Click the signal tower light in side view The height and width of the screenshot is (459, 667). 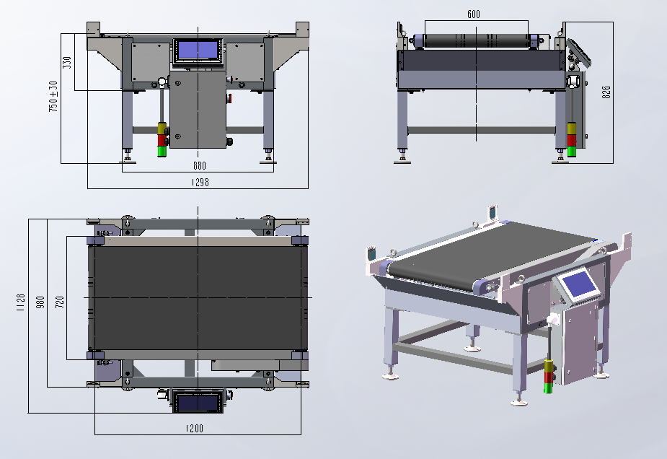click(572, 140)
